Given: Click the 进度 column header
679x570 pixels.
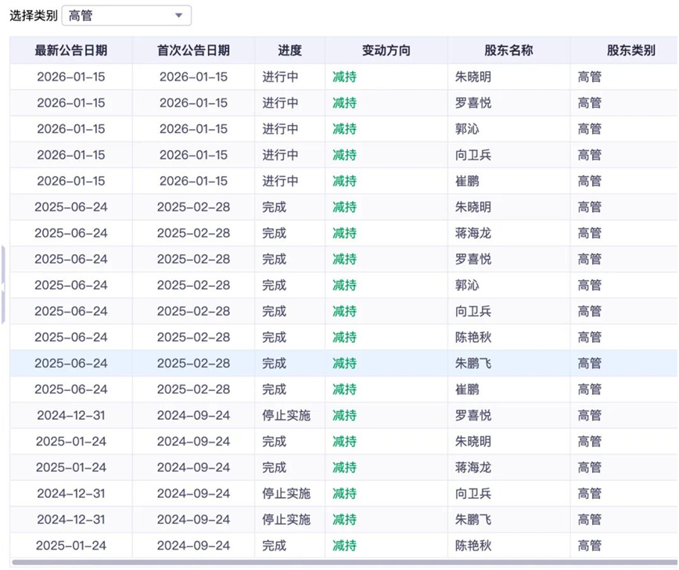Looking at the screenshot, I should (x=290, y=49).
